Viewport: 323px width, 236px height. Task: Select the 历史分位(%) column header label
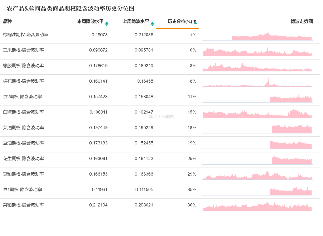[x=180, y=22]
